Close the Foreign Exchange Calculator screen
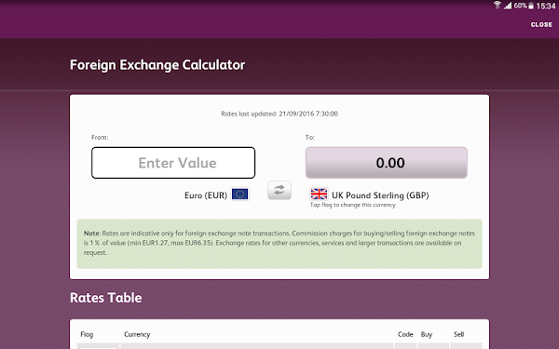The height and width of the screenshot is (349, 559). point(541,24)
